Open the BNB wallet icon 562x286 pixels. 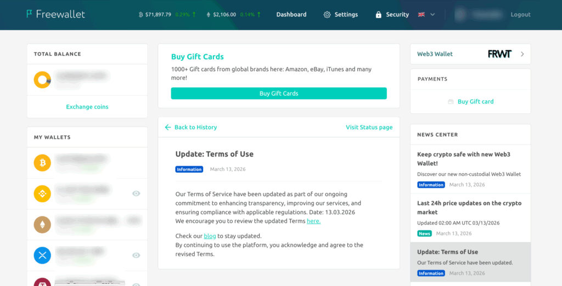42,193
